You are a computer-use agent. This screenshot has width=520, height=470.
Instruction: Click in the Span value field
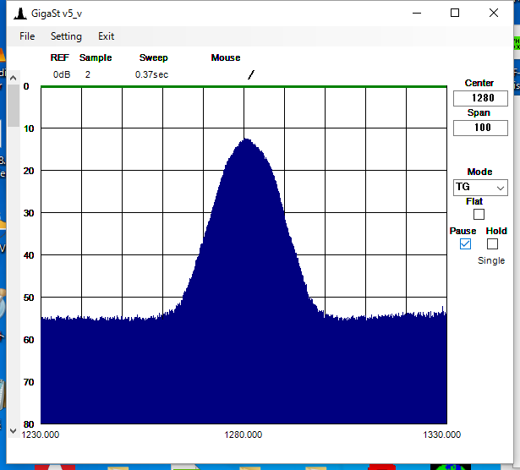479,128
